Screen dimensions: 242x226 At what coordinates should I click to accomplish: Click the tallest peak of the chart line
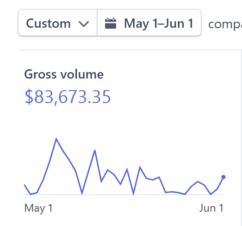tap(56, 139)
